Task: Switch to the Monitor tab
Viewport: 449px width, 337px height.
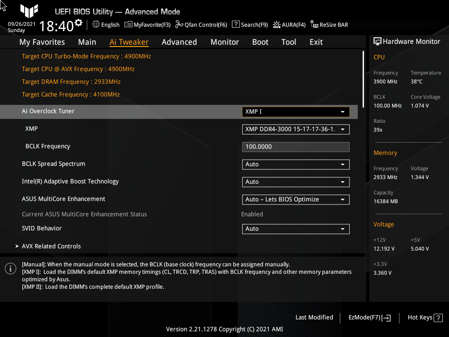Action: tap(224, 42)
